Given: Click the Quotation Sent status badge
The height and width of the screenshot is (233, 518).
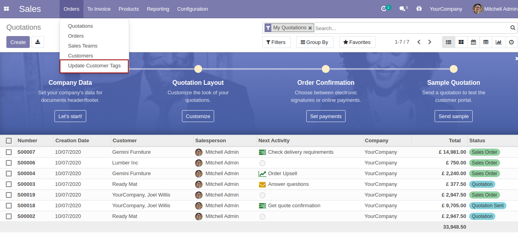Looking at the screenshot, I should (x=488, y=206).
